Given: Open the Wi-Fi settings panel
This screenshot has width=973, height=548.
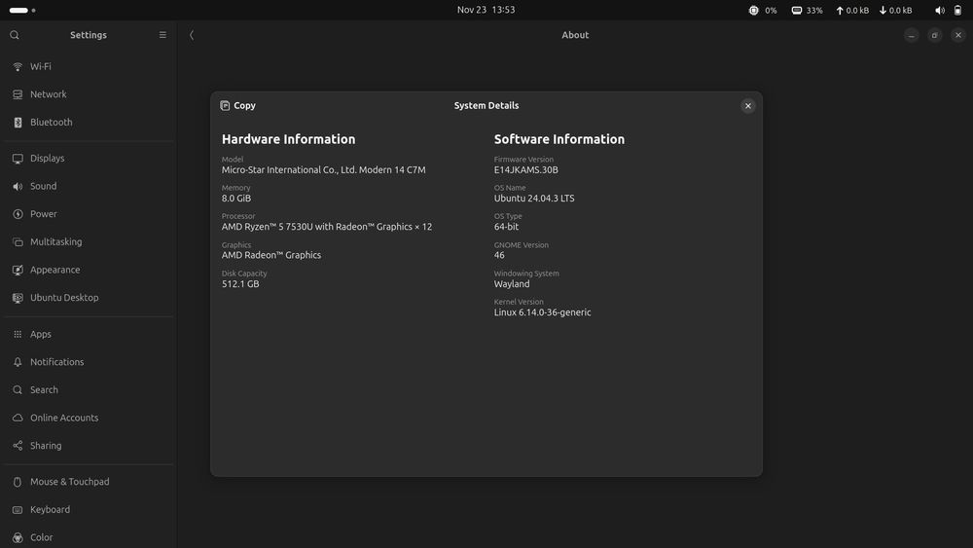Looking at the screenshot, I should (89, 66).
